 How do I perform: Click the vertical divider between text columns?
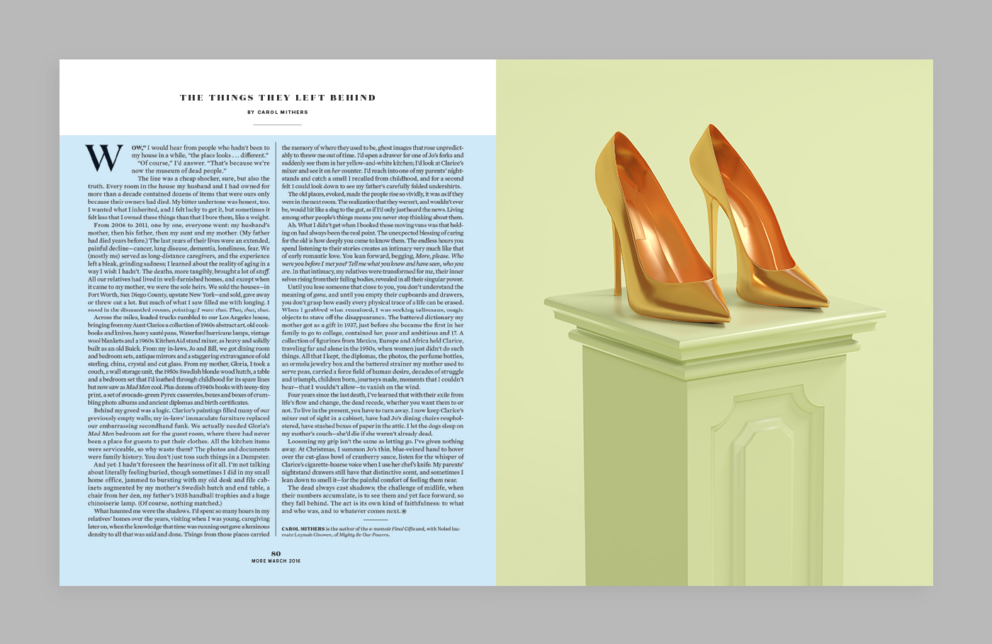coord(276,340)
